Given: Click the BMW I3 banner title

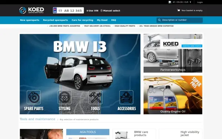Looking at the screenshot, I should point(80,47).
